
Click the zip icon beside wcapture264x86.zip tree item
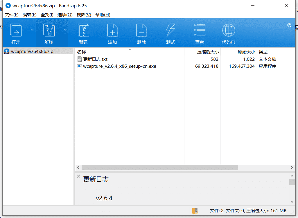tap(7, 51)
